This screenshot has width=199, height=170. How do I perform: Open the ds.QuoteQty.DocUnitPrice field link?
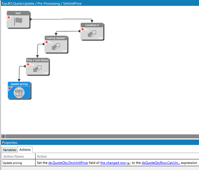coord(68,163)
